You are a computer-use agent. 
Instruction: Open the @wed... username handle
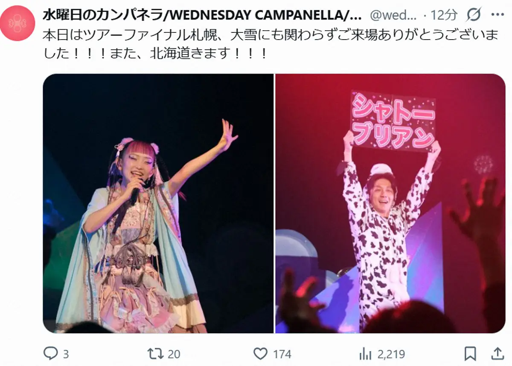(393, 16)
